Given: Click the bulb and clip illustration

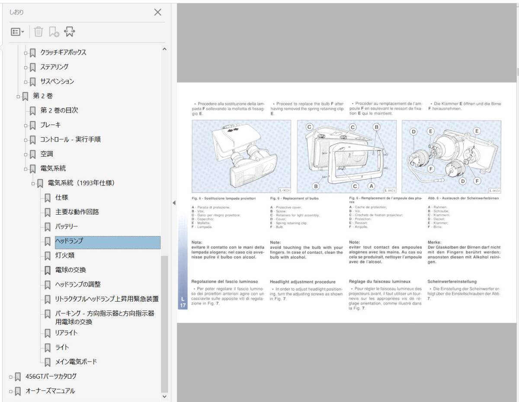Looking at the screenshot, I should pyautogui.click(x=452, y=156).
